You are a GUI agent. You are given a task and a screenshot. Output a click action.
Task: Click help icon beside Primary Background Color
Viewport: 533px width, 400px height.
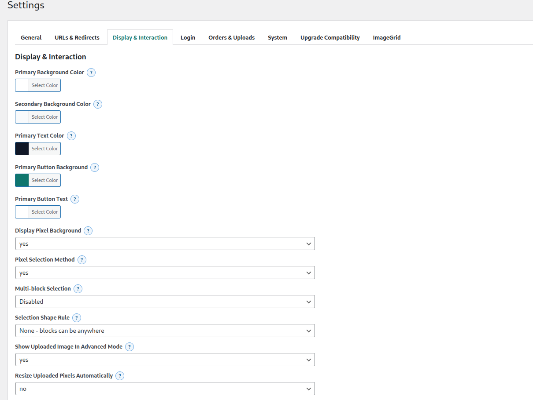click(91, 73)
